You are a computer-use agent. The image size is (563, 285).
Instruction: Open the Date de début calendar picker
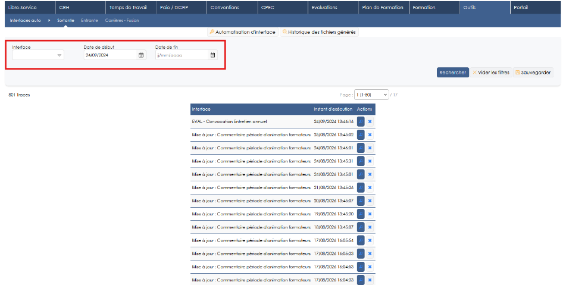(141, 55)
